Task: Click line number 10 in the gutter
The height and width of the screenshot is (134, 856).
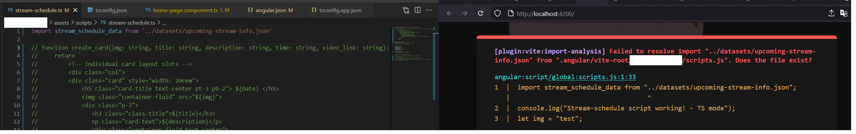Action: click(17, 106)
